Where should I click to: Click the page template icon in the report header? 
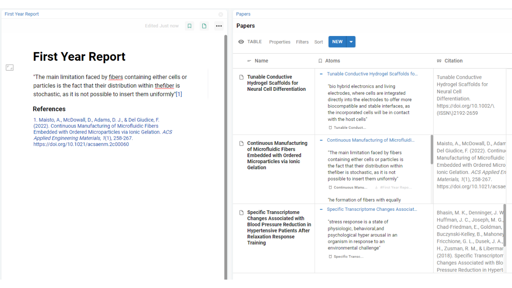204,25
